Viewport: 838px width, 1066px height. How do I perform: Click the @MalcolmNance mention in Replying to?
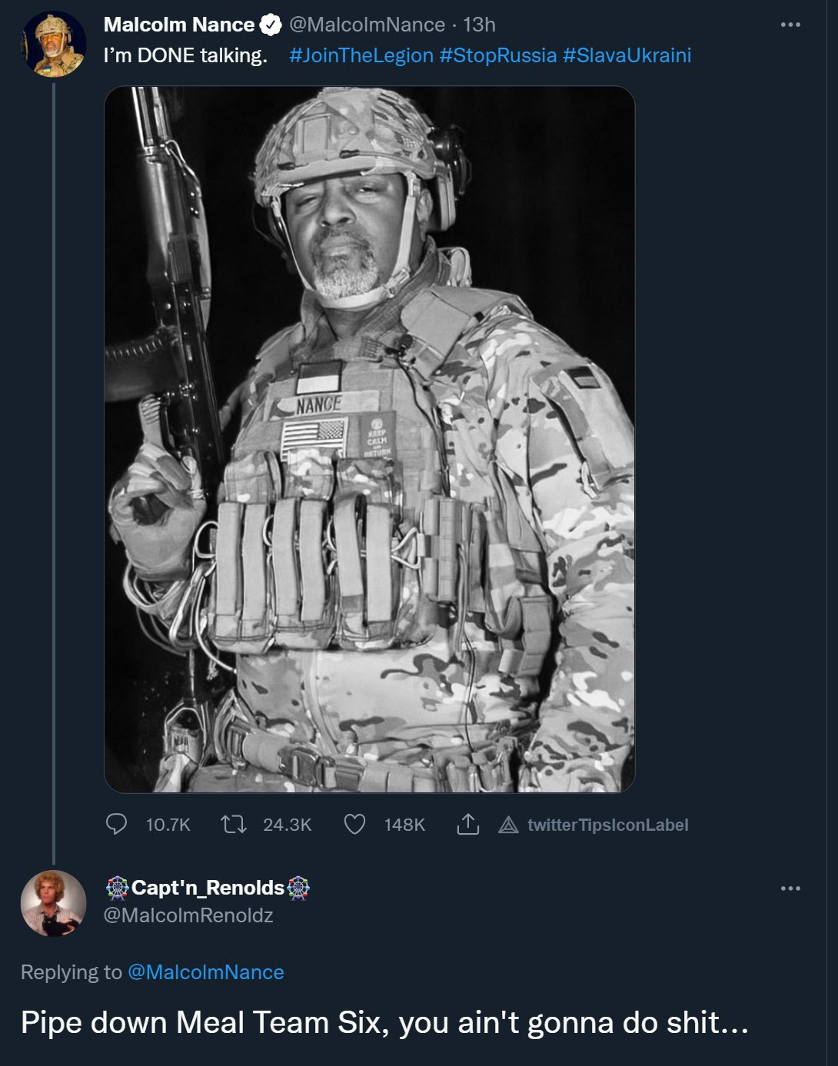pyautogui.click(x=206, y=972)
